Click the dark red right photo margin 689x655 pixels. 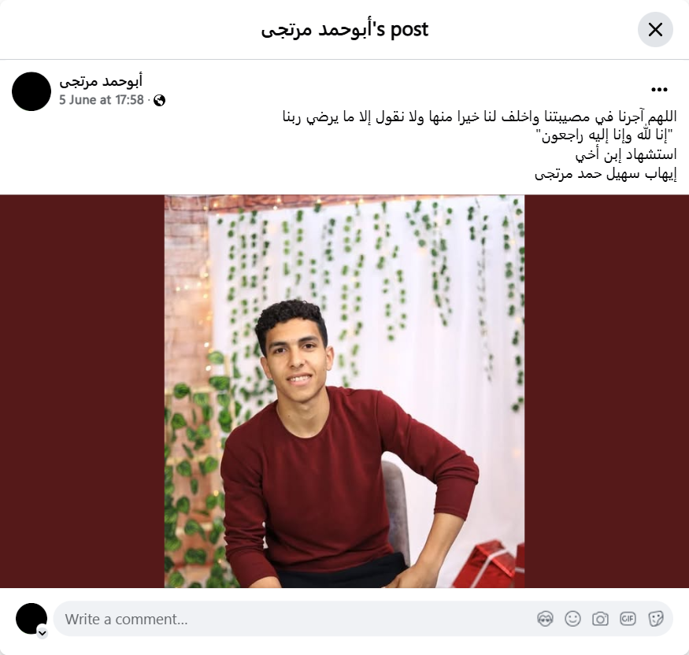(606, 391)
